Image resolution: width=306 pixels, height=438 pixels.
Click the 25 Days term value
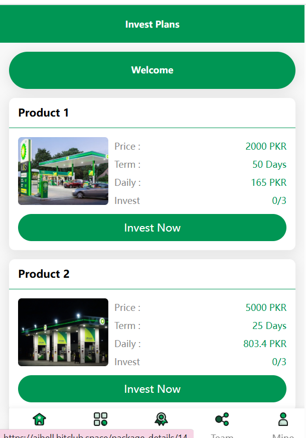pyautogui.click(x=269, y=325)
